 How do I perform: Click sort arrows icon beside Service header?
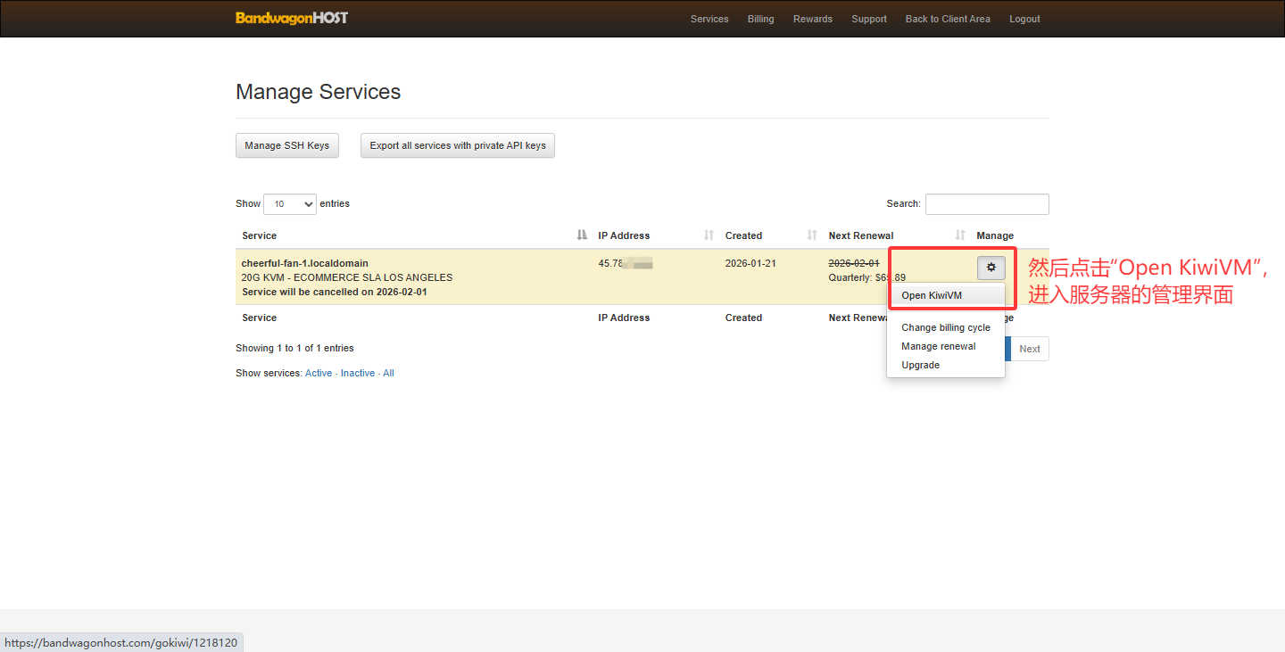point(582,235)
